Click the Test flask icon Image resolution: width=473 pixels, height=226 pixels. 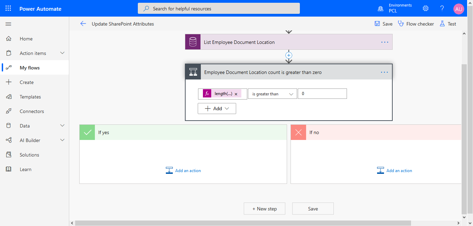point(442,23)
